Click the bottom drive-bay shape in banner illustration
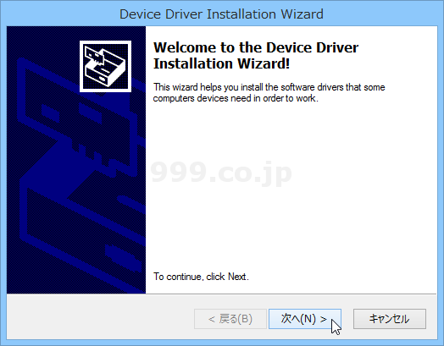The image size is (444, 346). [82, 240]
